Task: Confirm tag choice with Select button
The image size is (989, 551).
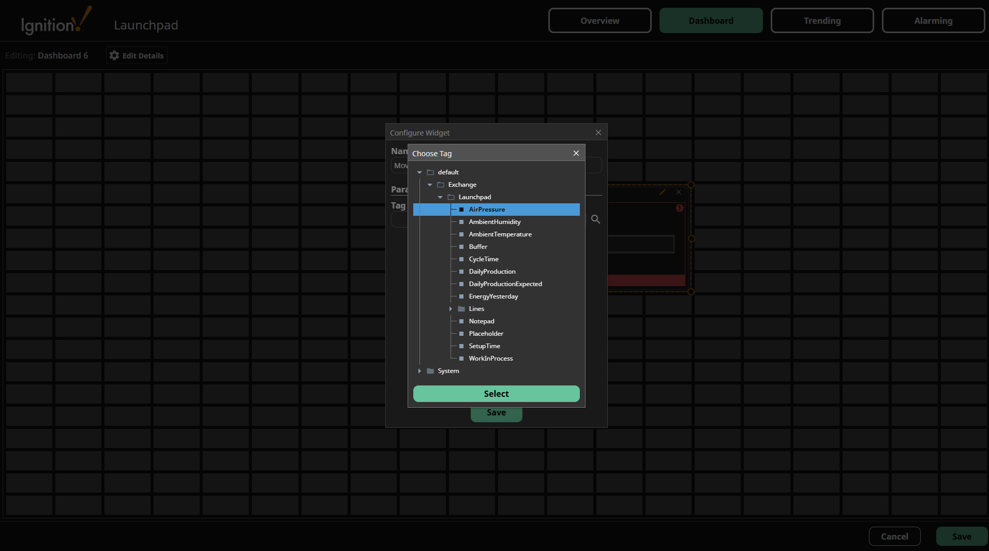Action: point(496,393)
